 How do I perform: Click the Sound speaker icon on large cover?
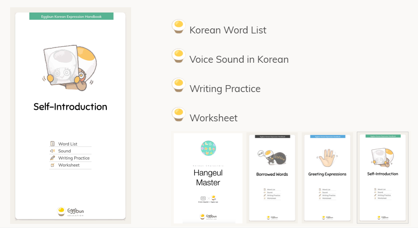coord(53,151)
